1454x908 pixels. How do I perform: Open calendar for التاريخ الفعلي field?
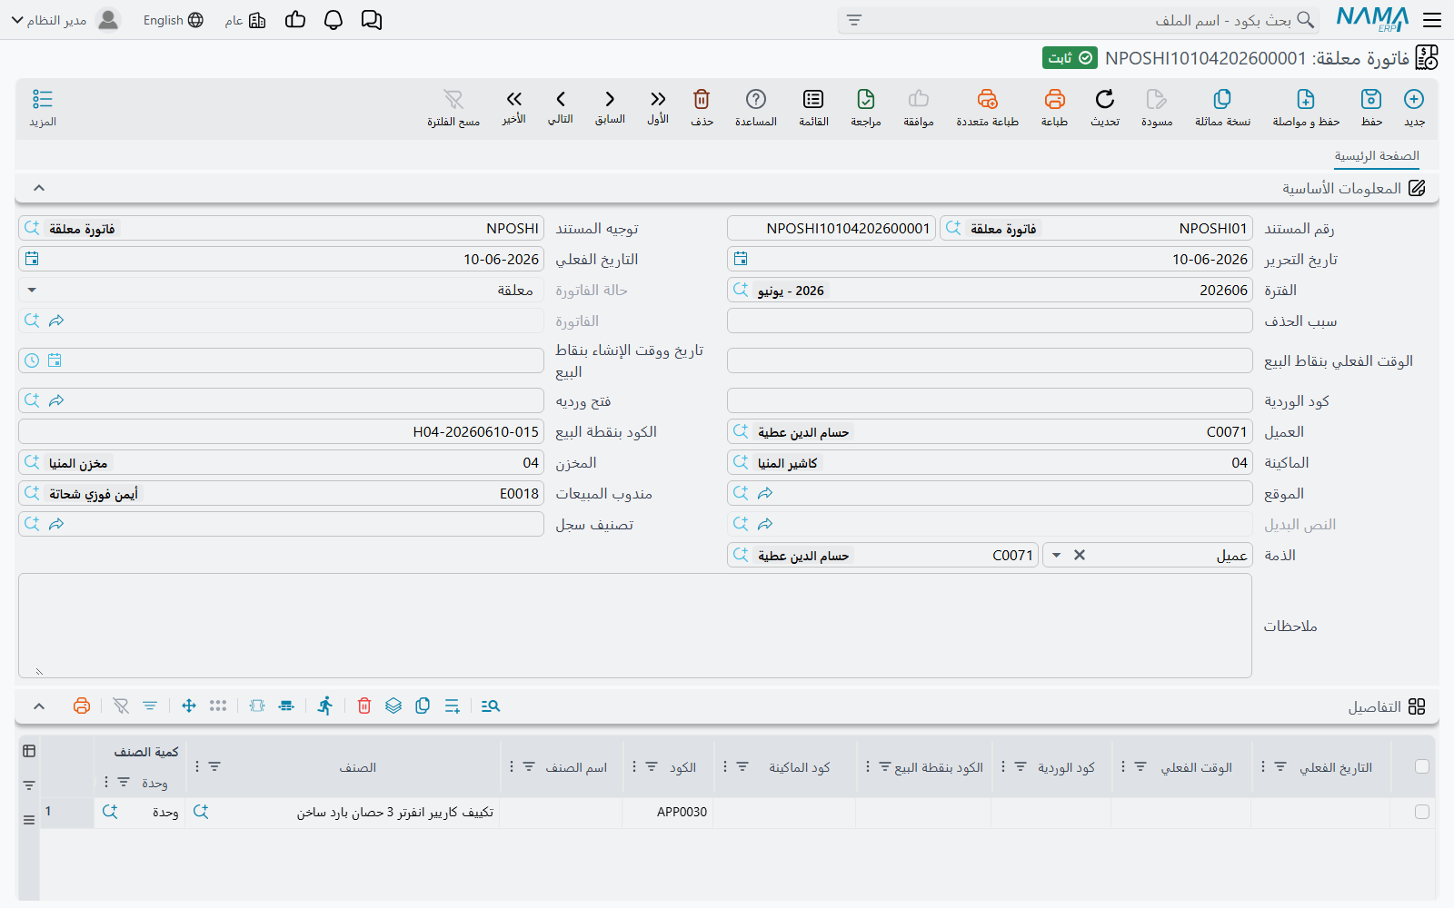coord(32,259)
